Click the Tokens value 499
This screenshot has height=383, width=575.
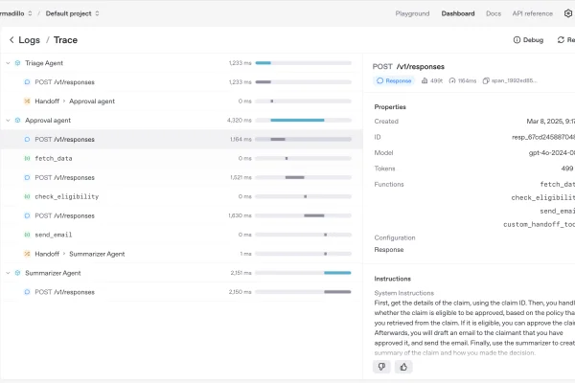(567, 169)
